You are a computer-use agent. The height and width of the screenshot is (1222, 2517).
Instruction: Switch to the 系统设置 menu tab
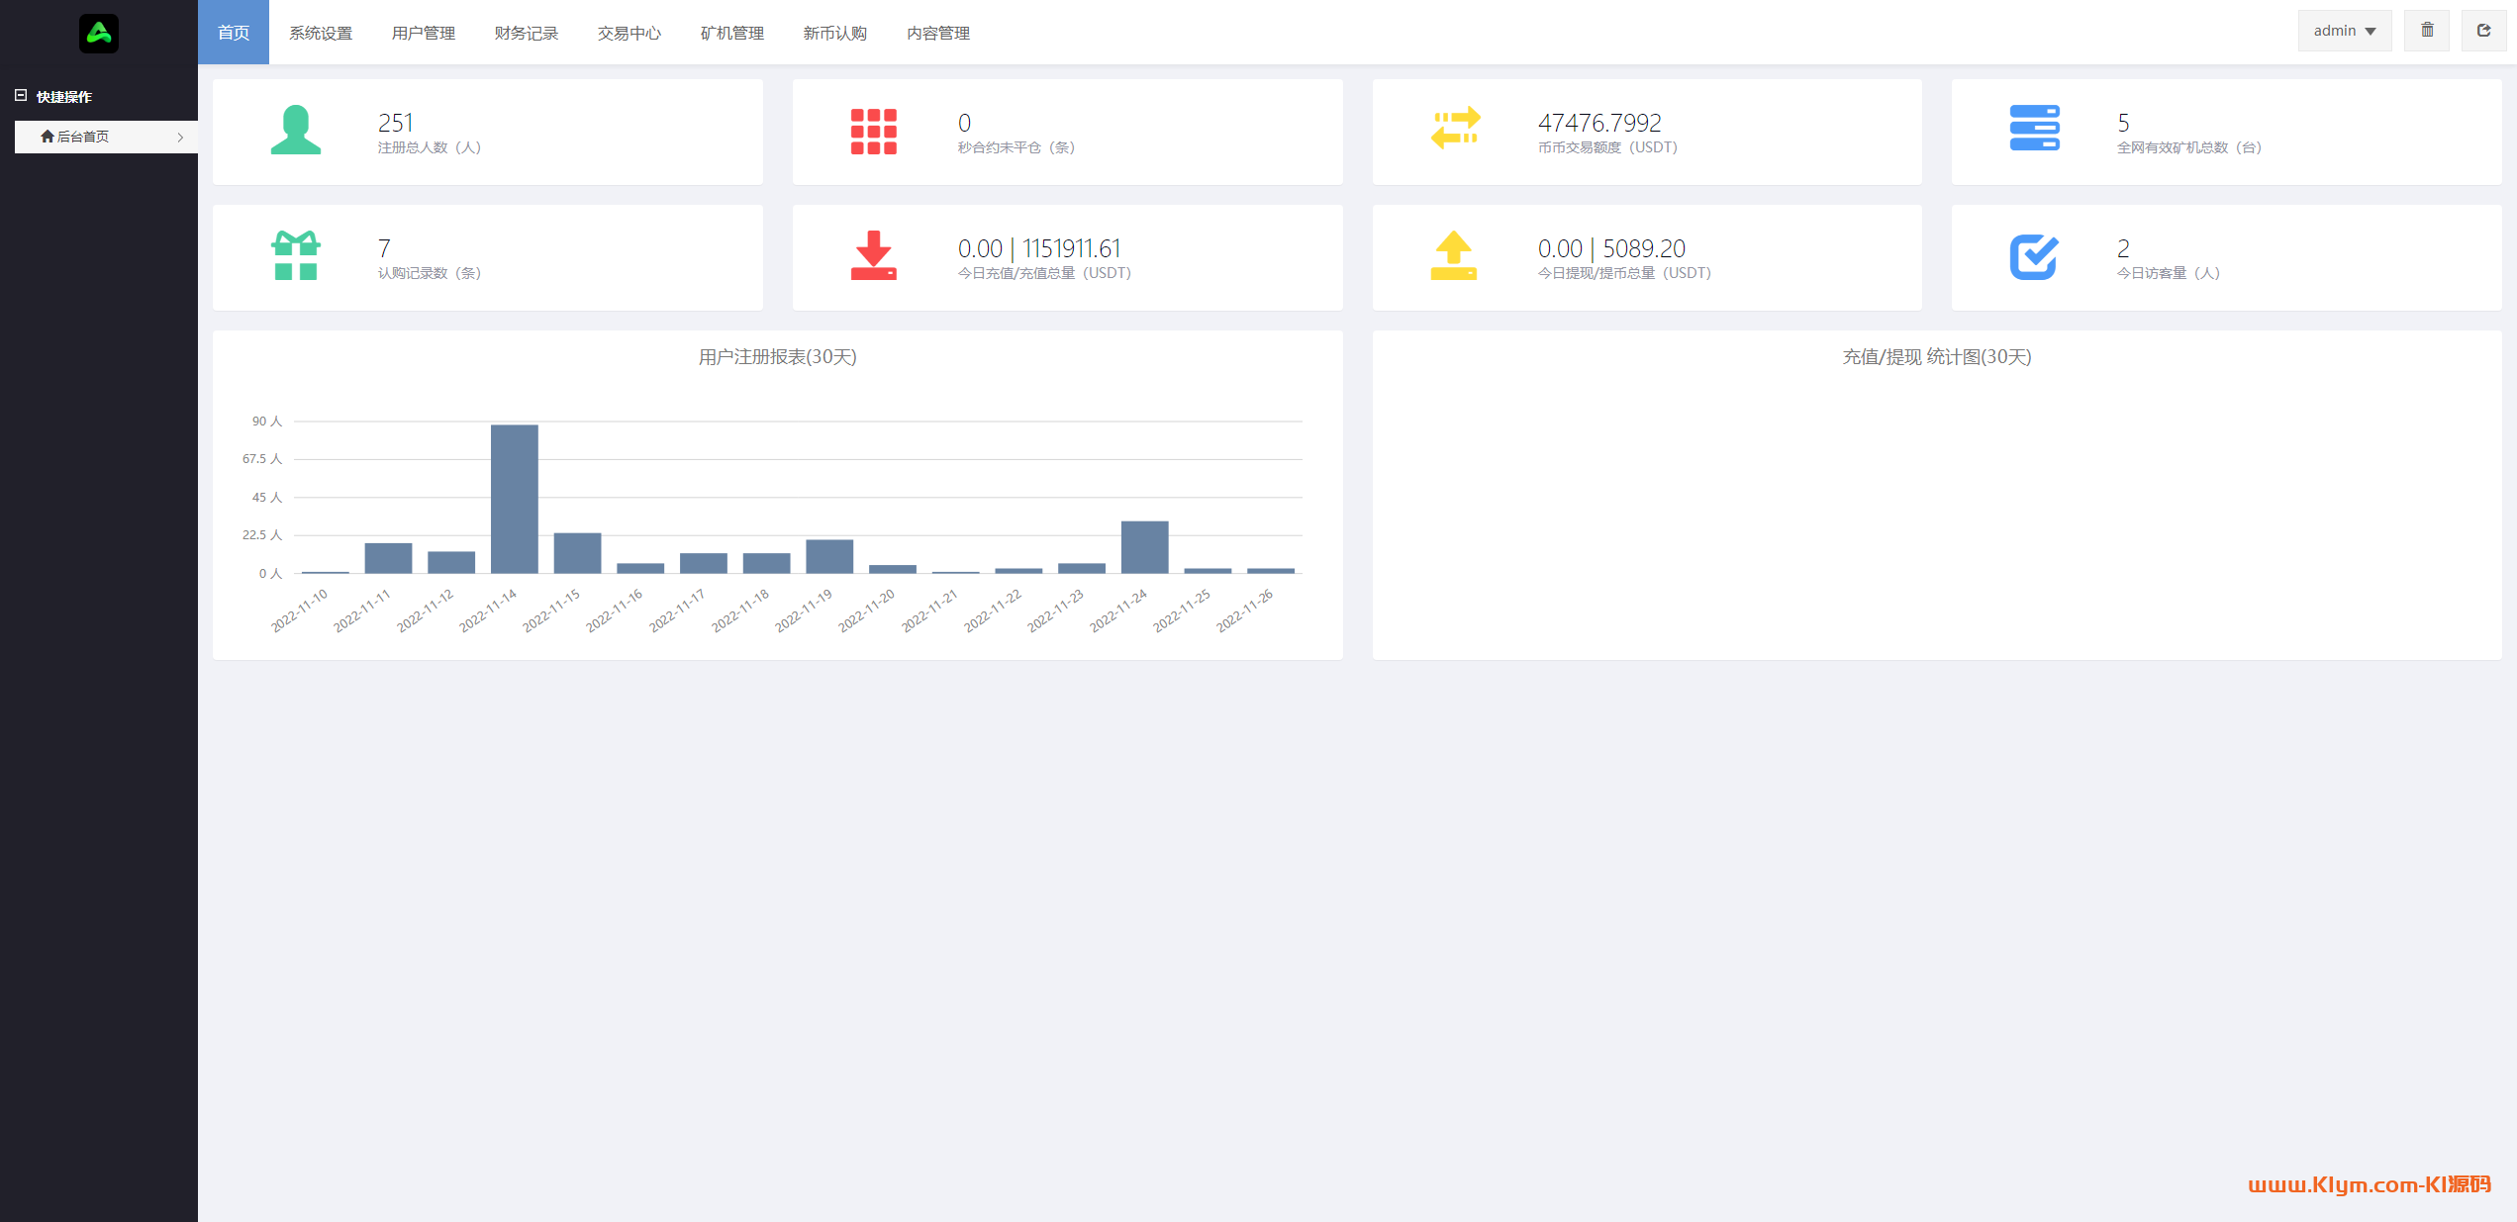[321, 33]
